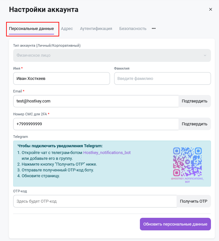Switch to the Персональные данные tab

(32, 29)
